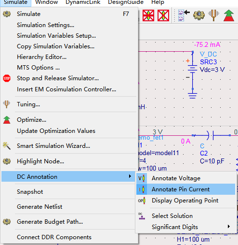Viewport: 238px width, 245px height.
Task: Click the first red deactivate component toolbar icon
Action: click(148, 15)
